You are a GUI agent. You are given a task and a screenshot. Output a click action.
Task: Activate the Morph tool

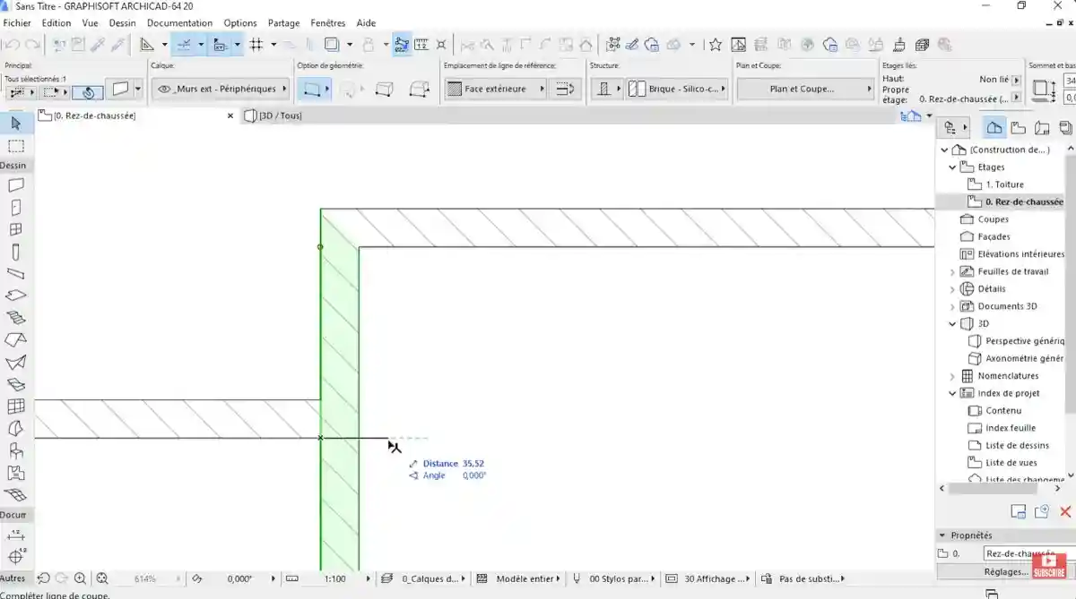(x=16, y=428)
